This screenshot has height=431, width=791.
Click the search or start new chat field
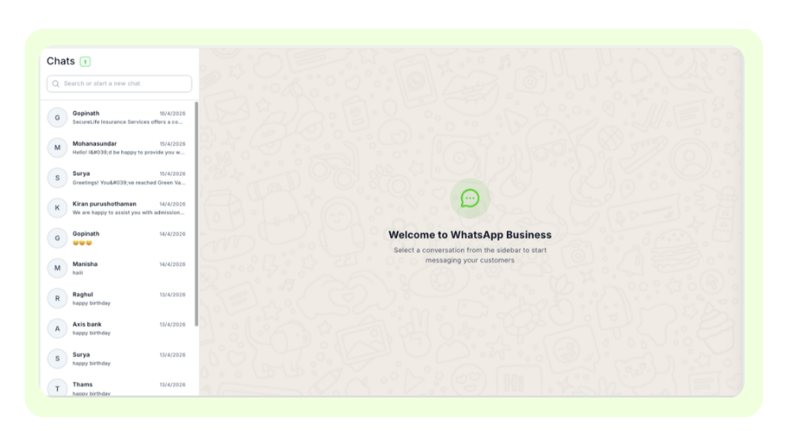pos(119,83)
